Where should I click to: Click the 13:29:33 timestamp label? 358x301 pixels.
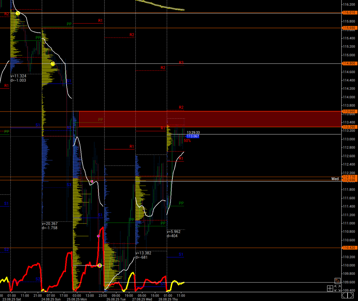(x=194, y=132)
